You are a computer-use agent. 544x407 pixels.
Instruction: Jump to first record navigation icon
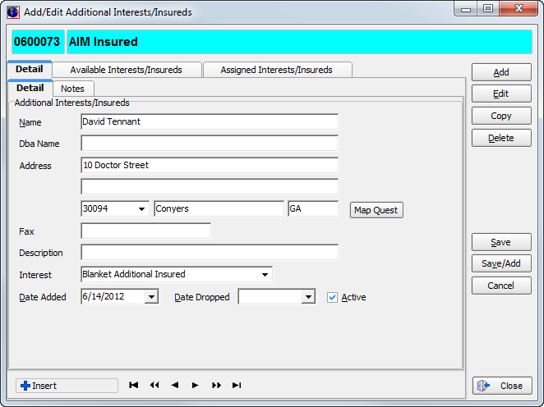(x=133, y=385)
